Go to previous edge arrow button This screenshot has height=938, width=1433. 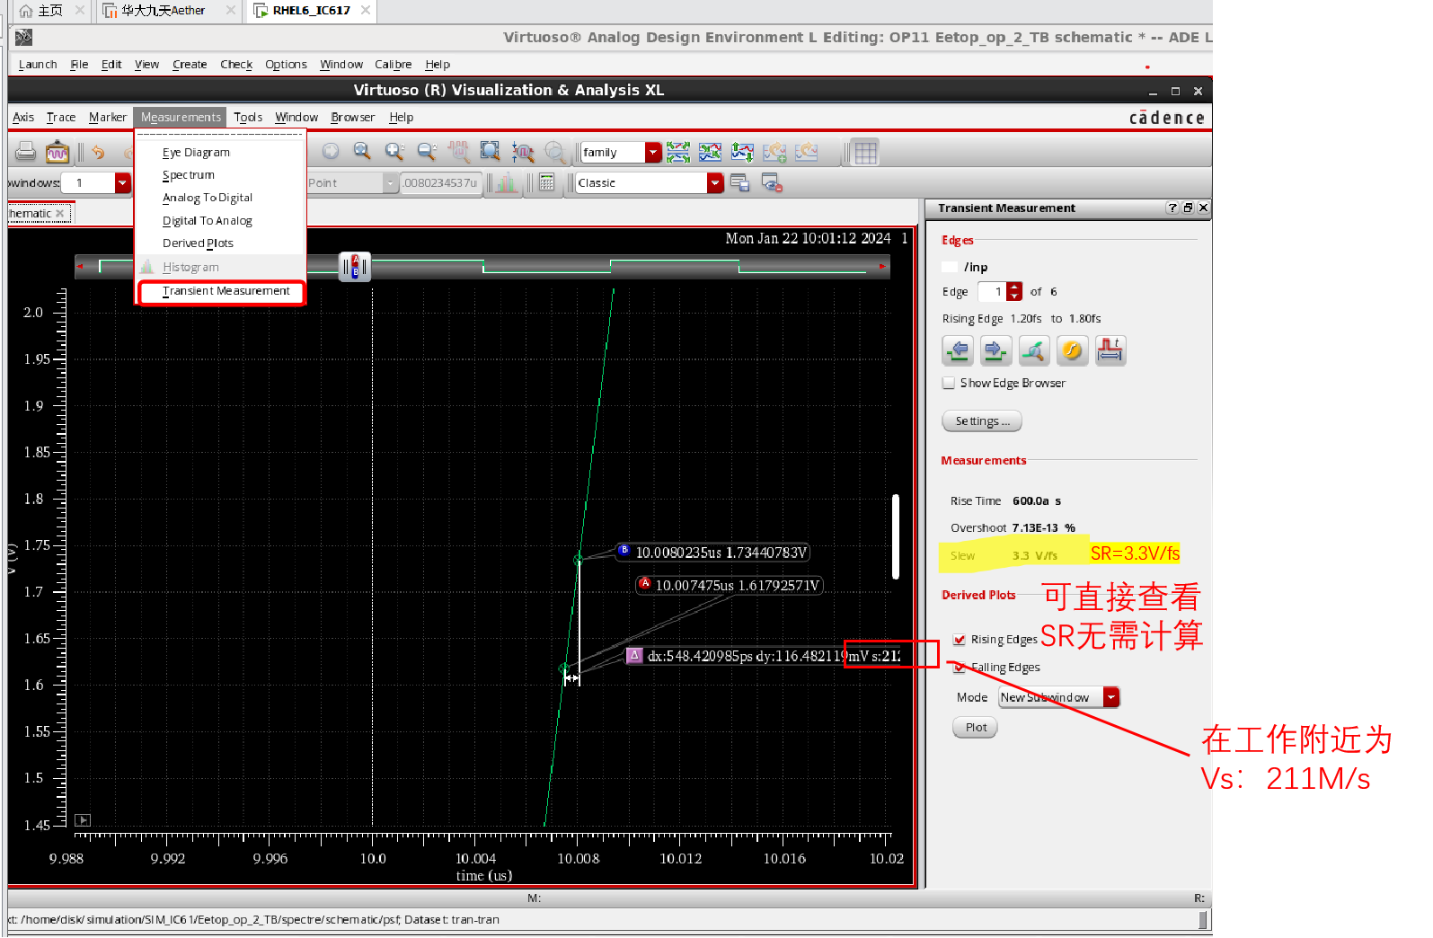958,350
